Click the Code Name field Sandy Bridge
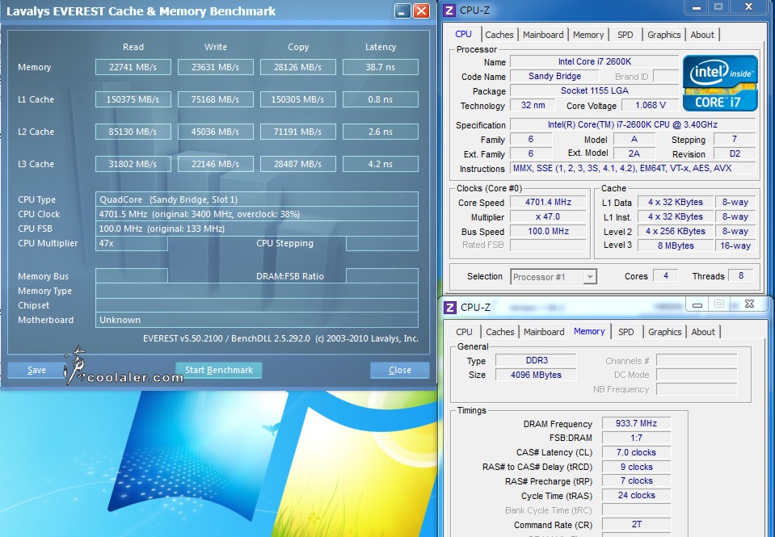 pos(554,76)
